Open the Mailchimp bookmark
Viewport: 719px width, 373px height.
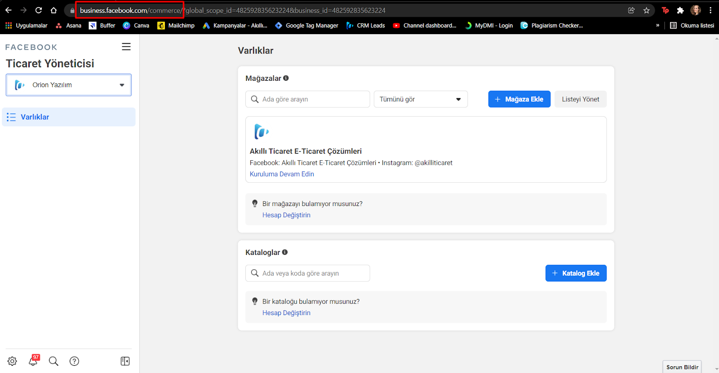click(x=176, y=26)
